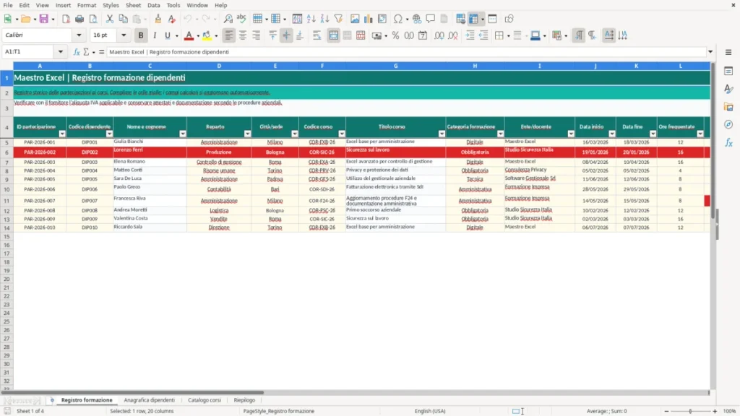Click the Font Color swatch
The width and height of the screenshot is (740, 416).
click(189, 35)
